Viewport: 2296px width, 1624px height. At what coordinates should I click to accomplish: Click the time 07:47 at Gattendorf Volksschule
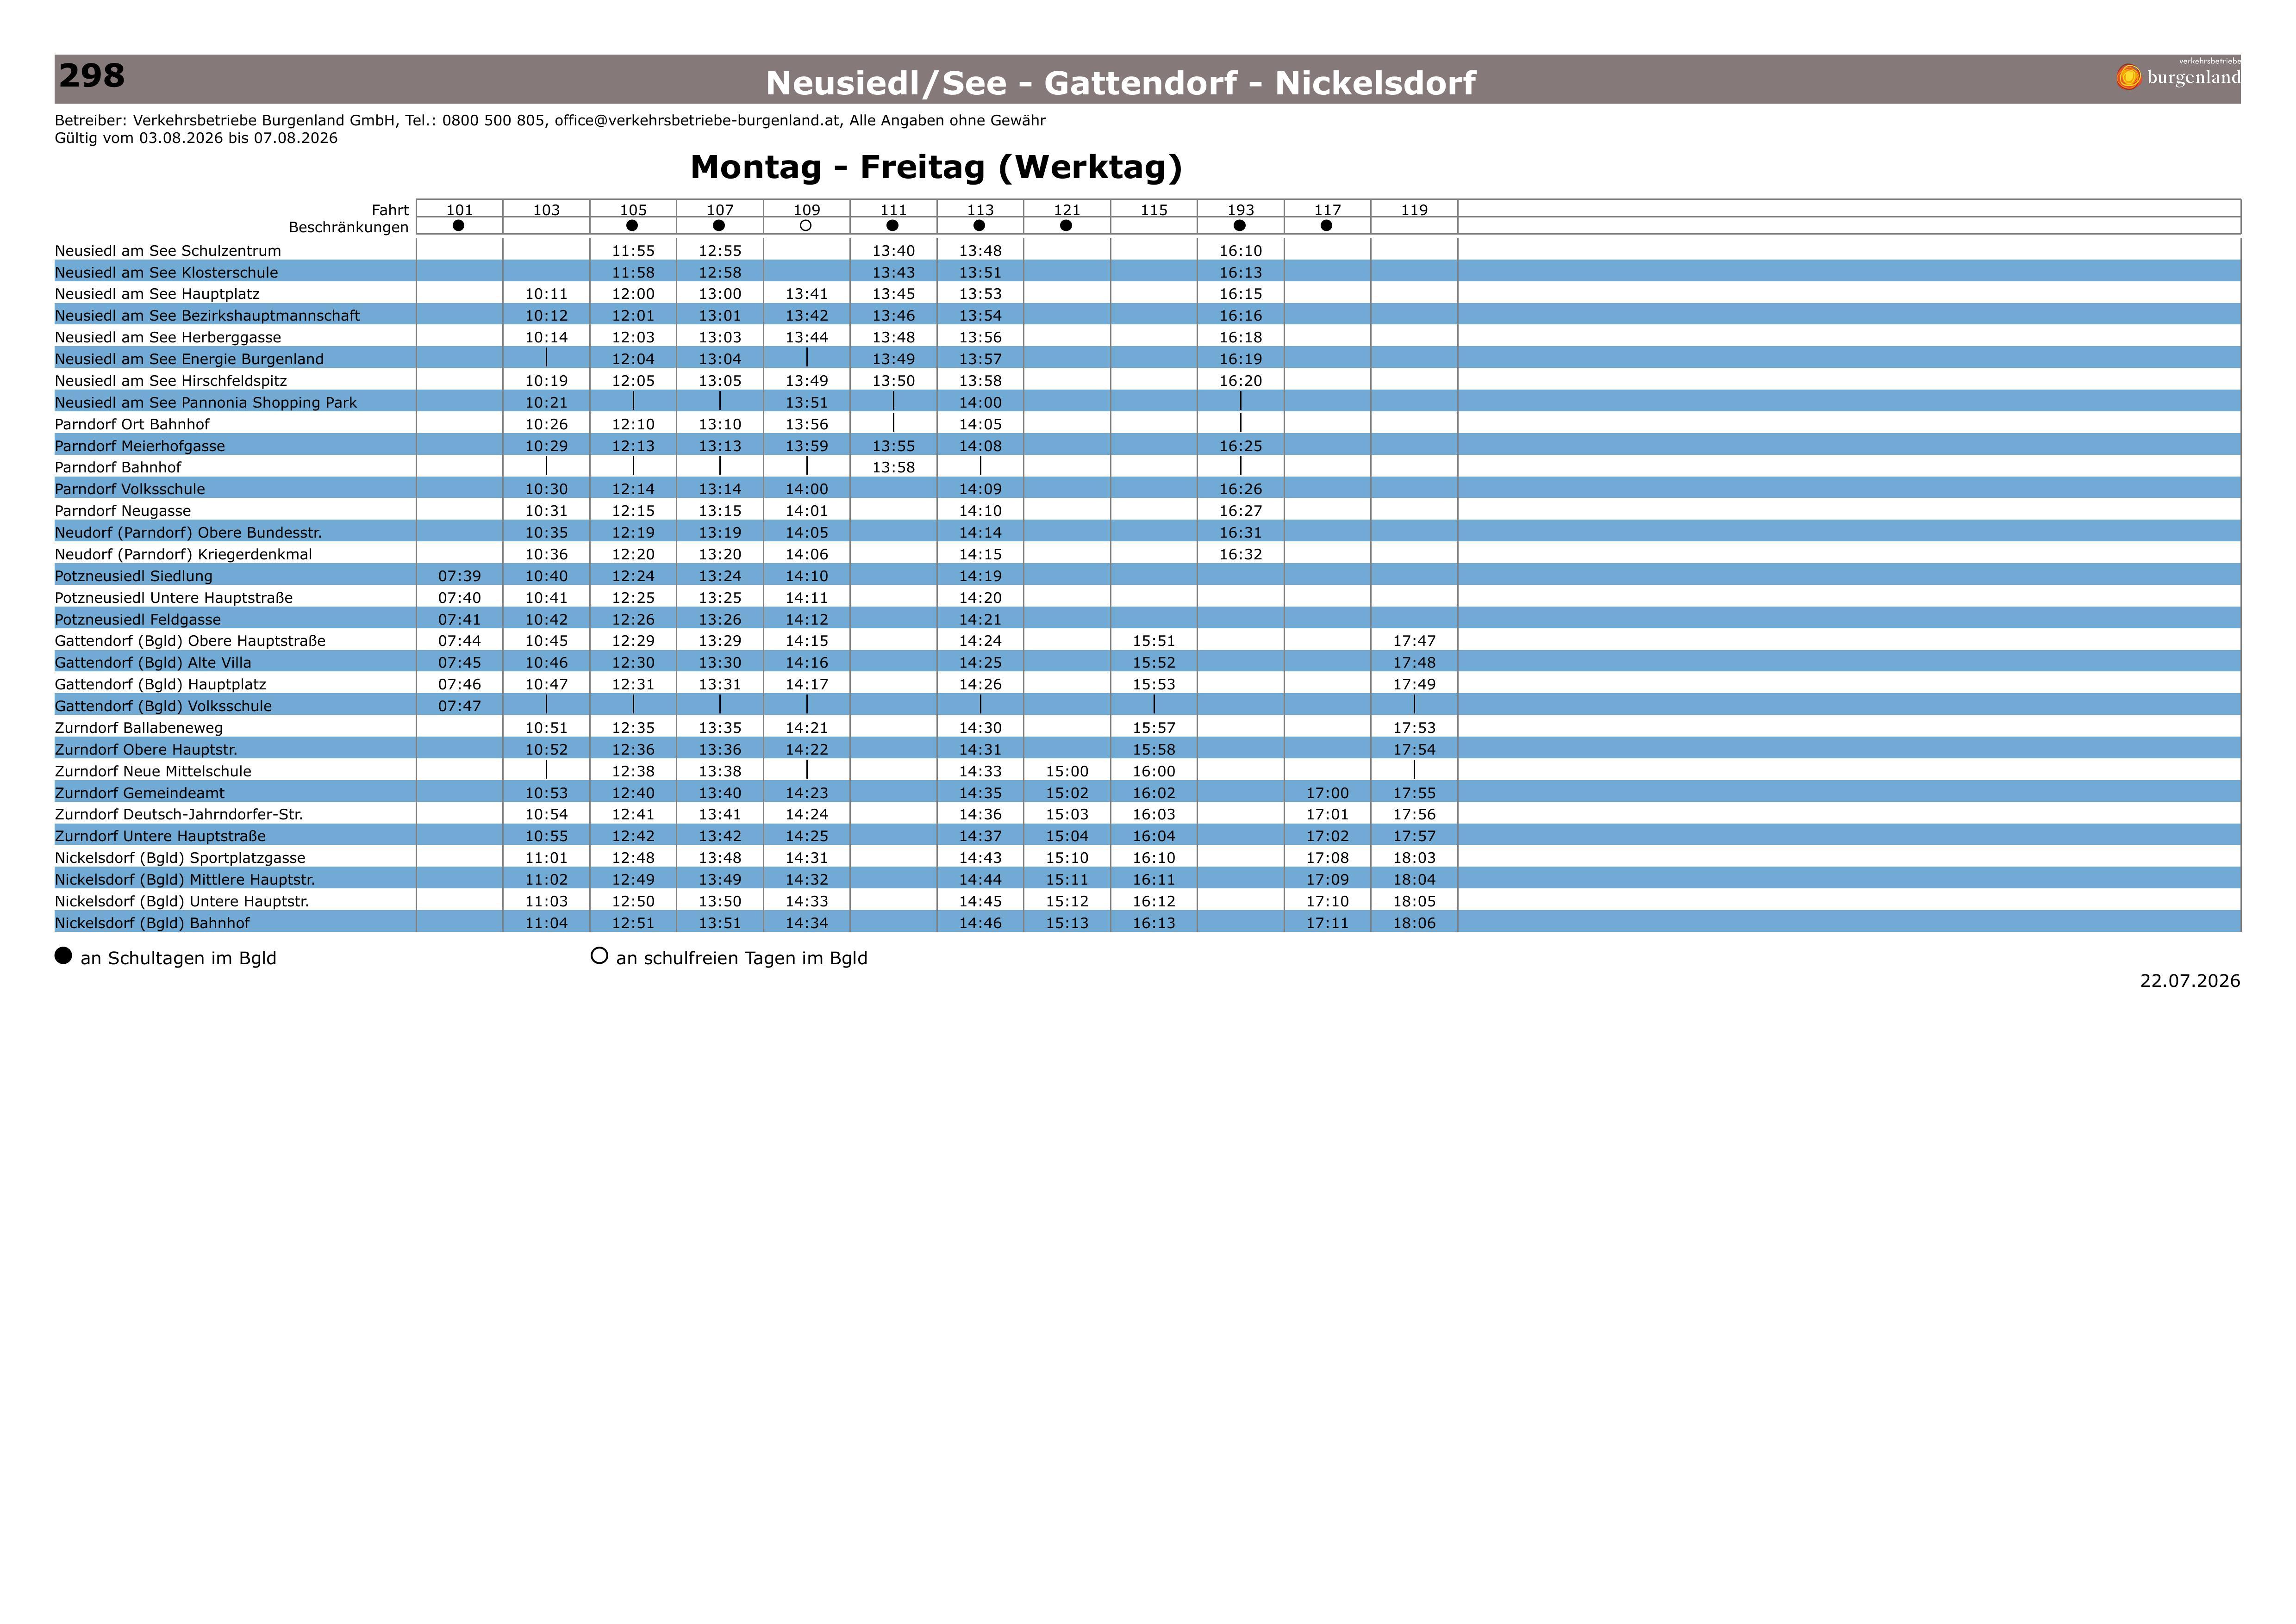(x=459, y=706)
